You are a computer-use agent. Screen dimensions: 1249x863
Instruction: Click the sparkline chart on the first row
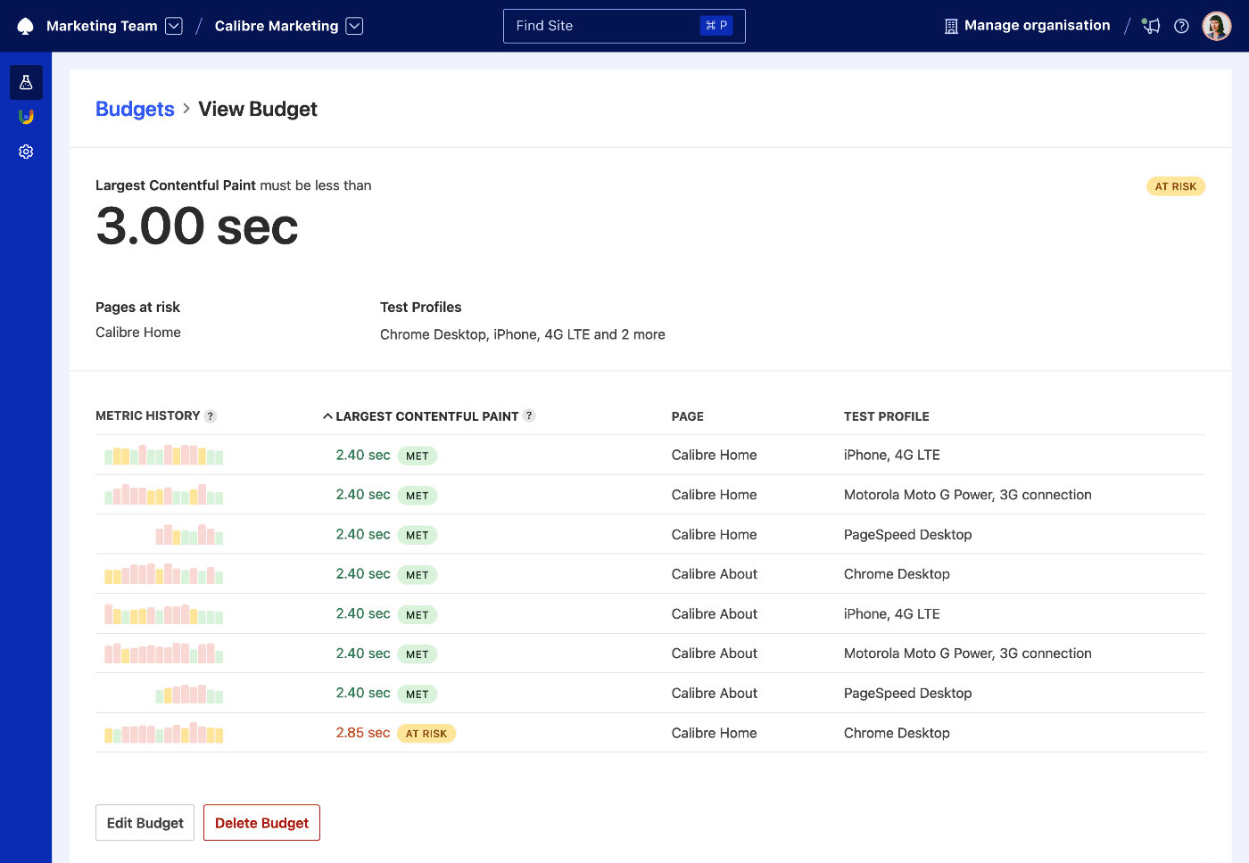pyautogui.click(x=163, y=455)
